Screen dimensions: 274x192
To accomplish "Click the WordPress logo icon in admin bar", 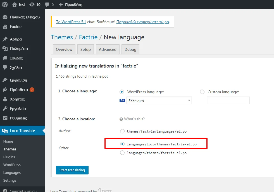I will tap(5, 4).
